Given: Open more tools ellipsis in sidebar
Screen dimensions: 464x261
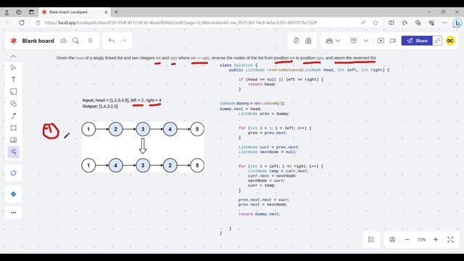Looking at the screenshot, I should pos(13,212).
